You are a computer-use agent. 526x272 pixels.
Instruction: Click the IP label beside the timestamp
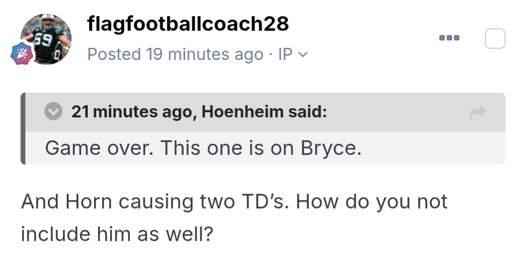click(x=285, y=54)
